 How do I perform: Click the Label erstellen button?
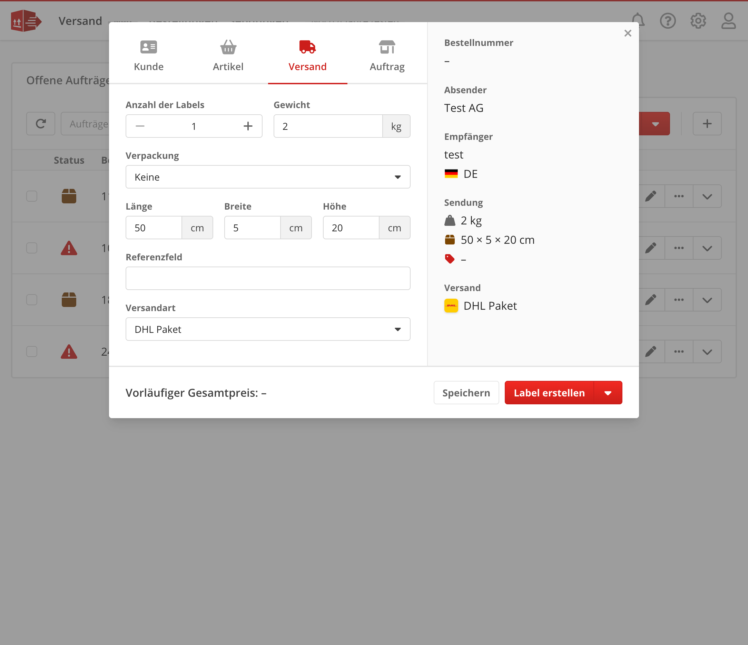click(549, 393)
